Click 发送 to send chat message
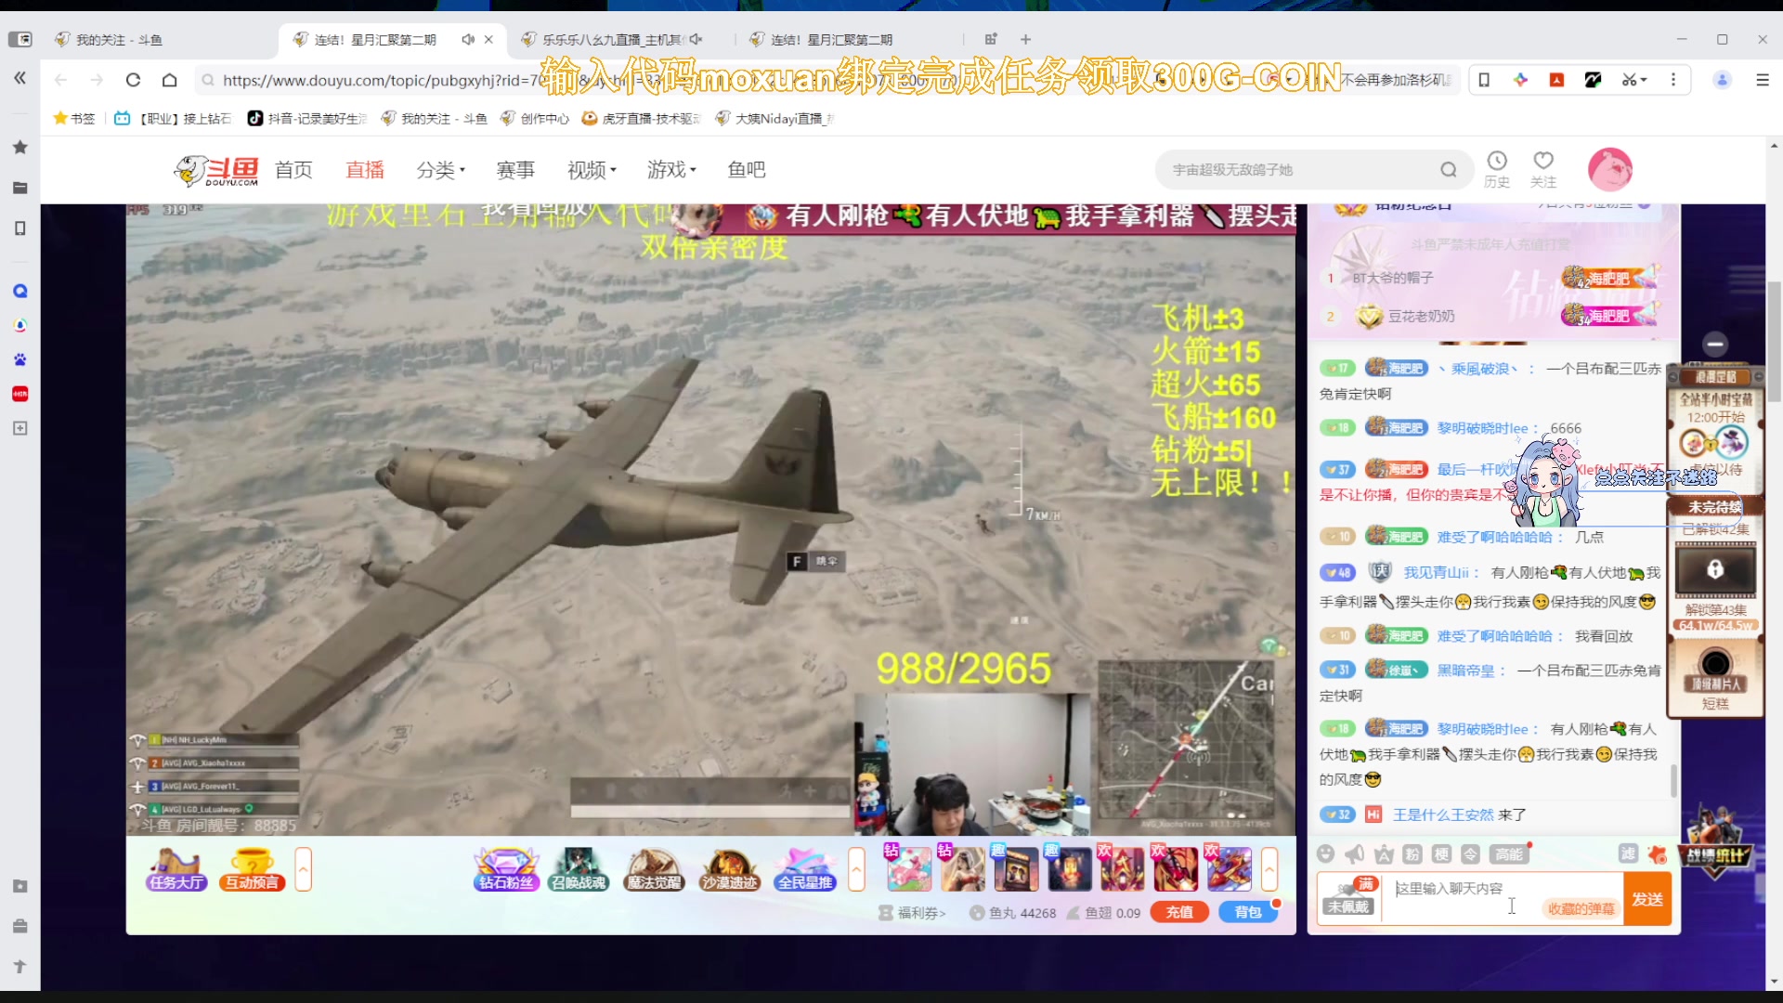Image resolution: width=1783 pixels, height=1003 pixels. click(x=1647, y=899)
